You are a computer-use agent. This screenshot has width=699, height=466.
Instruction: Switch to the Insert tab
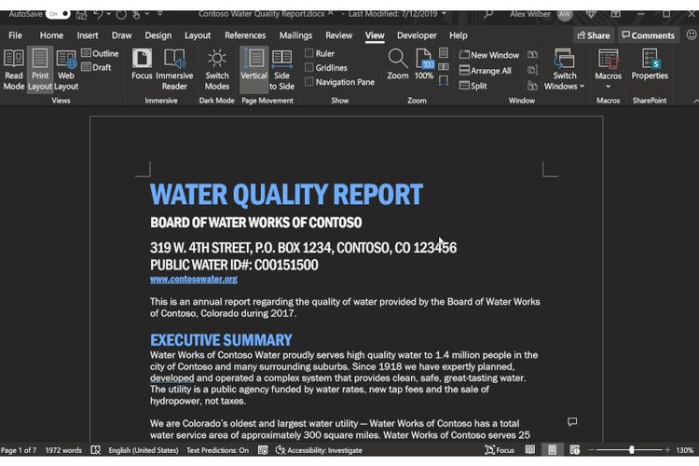[x=88, y=35]
